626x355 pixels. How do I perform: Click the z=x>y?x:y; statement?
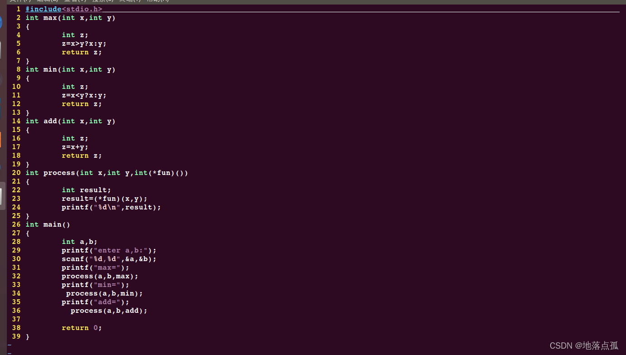pyautogui.click(x=84, y=44)
